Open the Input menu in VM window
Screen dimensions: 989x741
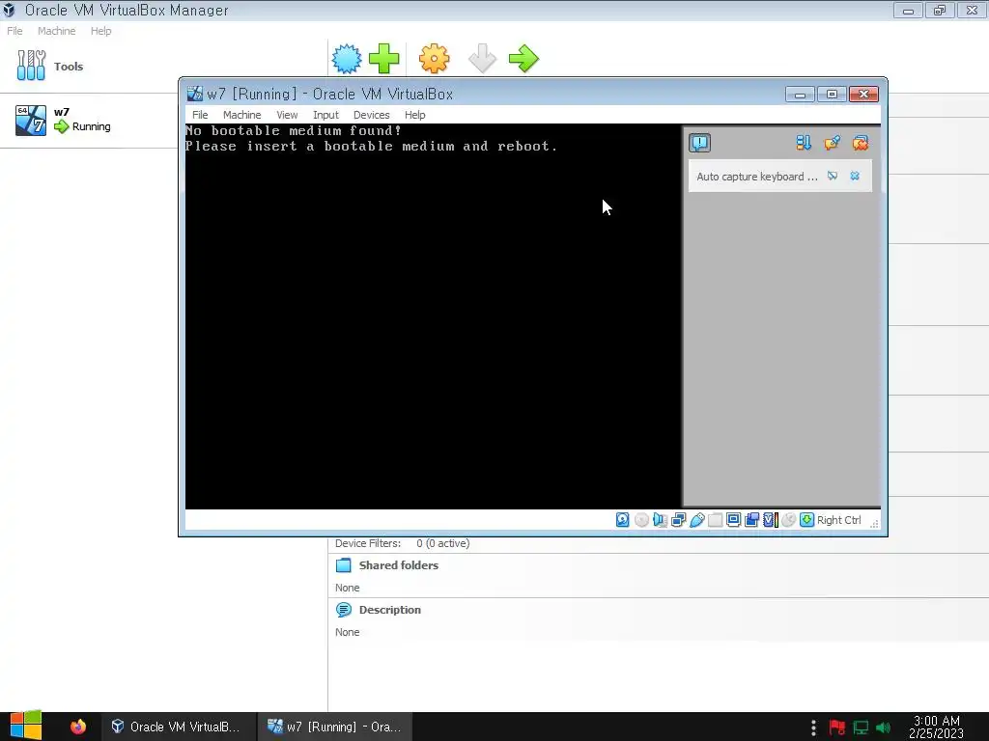325,115
